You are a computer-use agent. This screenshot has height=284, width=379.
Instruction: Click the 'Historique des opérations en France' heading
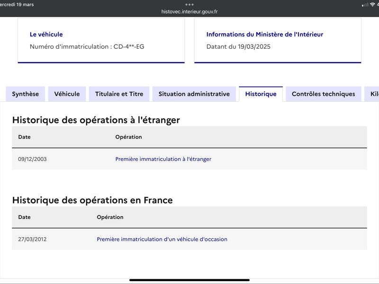click(92, 200)
